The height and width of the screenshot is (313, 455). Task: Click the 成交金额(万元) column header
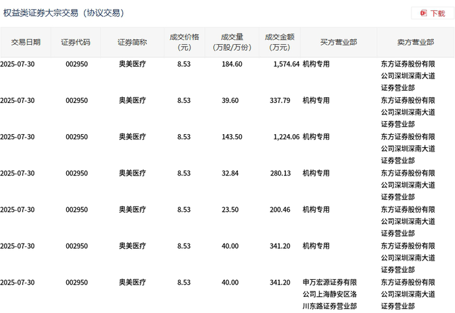pos(279,43)
